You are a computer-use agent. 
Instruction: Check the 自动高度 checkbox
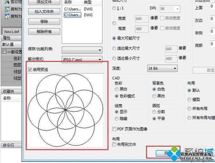tap(162, 28)
